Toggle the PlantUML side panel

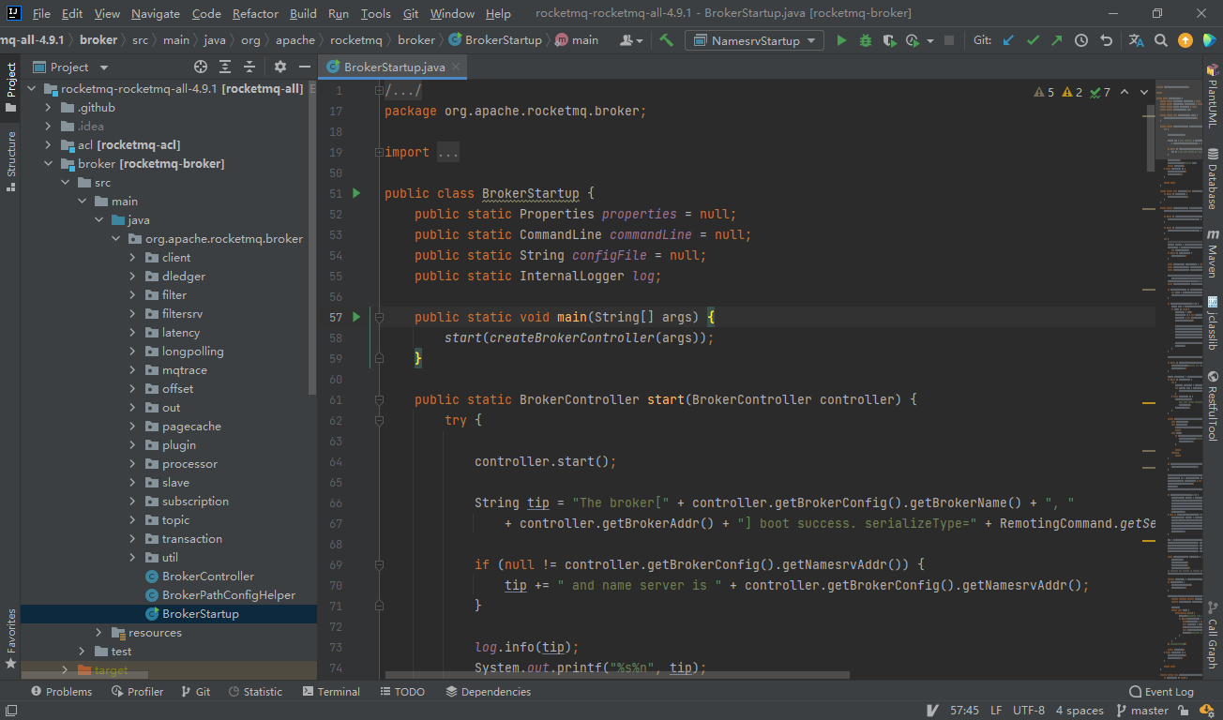click(x=1213, y=96)
